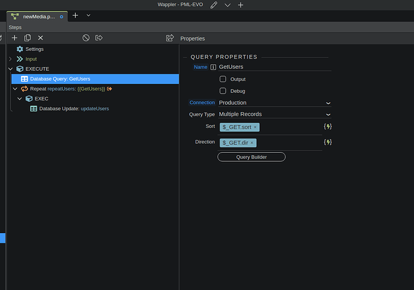Image resolution: width=414 pixels, height=290 pixels.
Task: Click the Repeat loop icon
Action: click(x=24, y=89)
